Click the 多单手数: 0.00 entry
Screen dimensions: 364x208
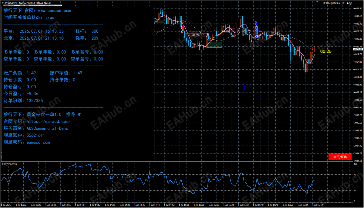click(x=50, y=52)
